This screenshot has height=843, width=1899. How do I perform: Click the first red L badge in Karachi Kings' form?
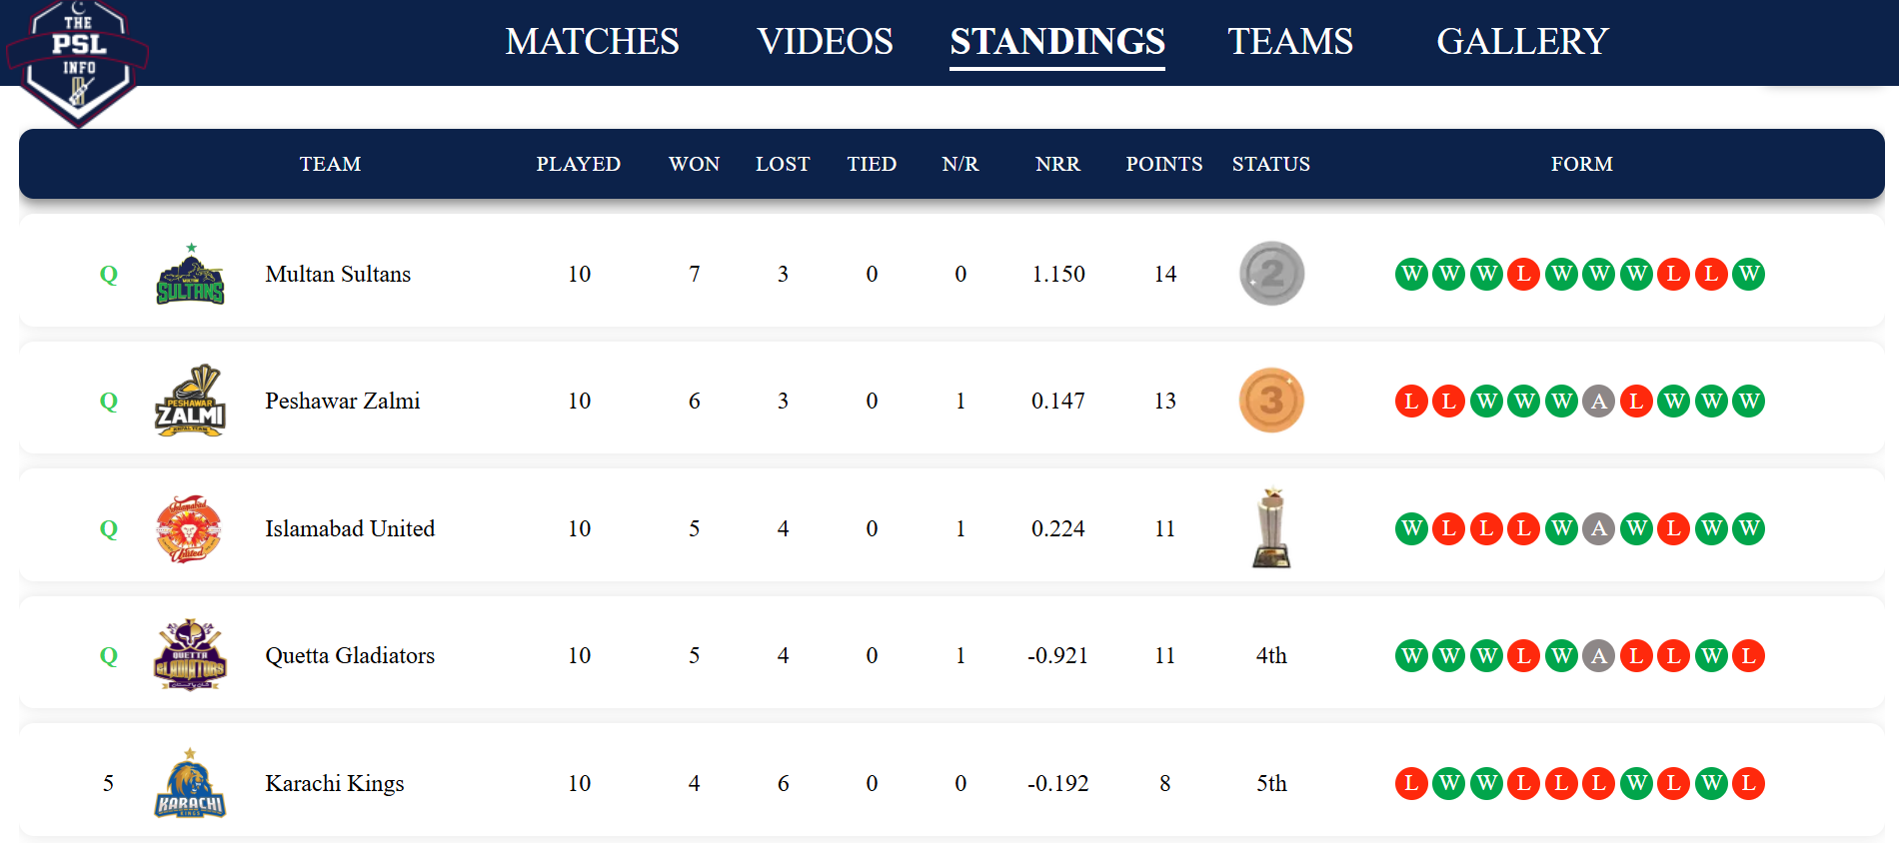(x=1411, y=784)
